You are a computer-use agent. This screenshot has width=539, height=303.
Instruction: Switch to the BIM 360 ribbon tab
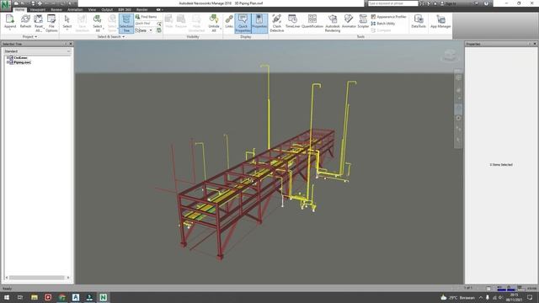tap(125, 9)
